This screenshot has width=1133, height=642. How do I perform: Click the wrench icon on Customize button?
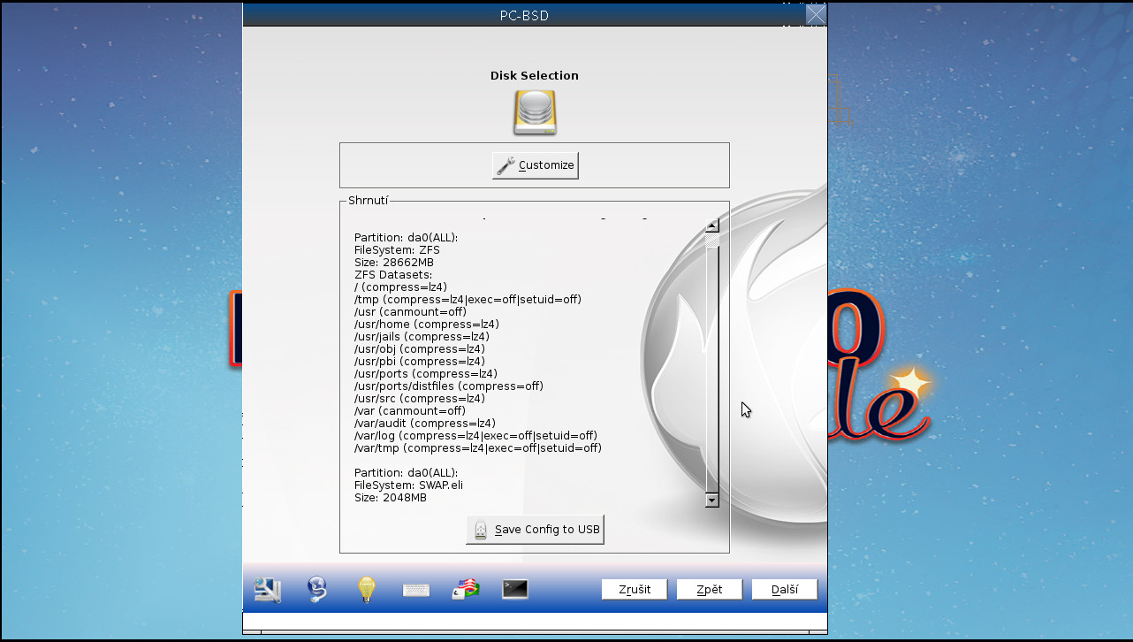505,164
